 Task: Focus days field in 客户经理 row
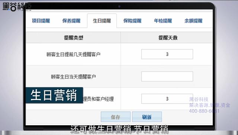(167, 99)
